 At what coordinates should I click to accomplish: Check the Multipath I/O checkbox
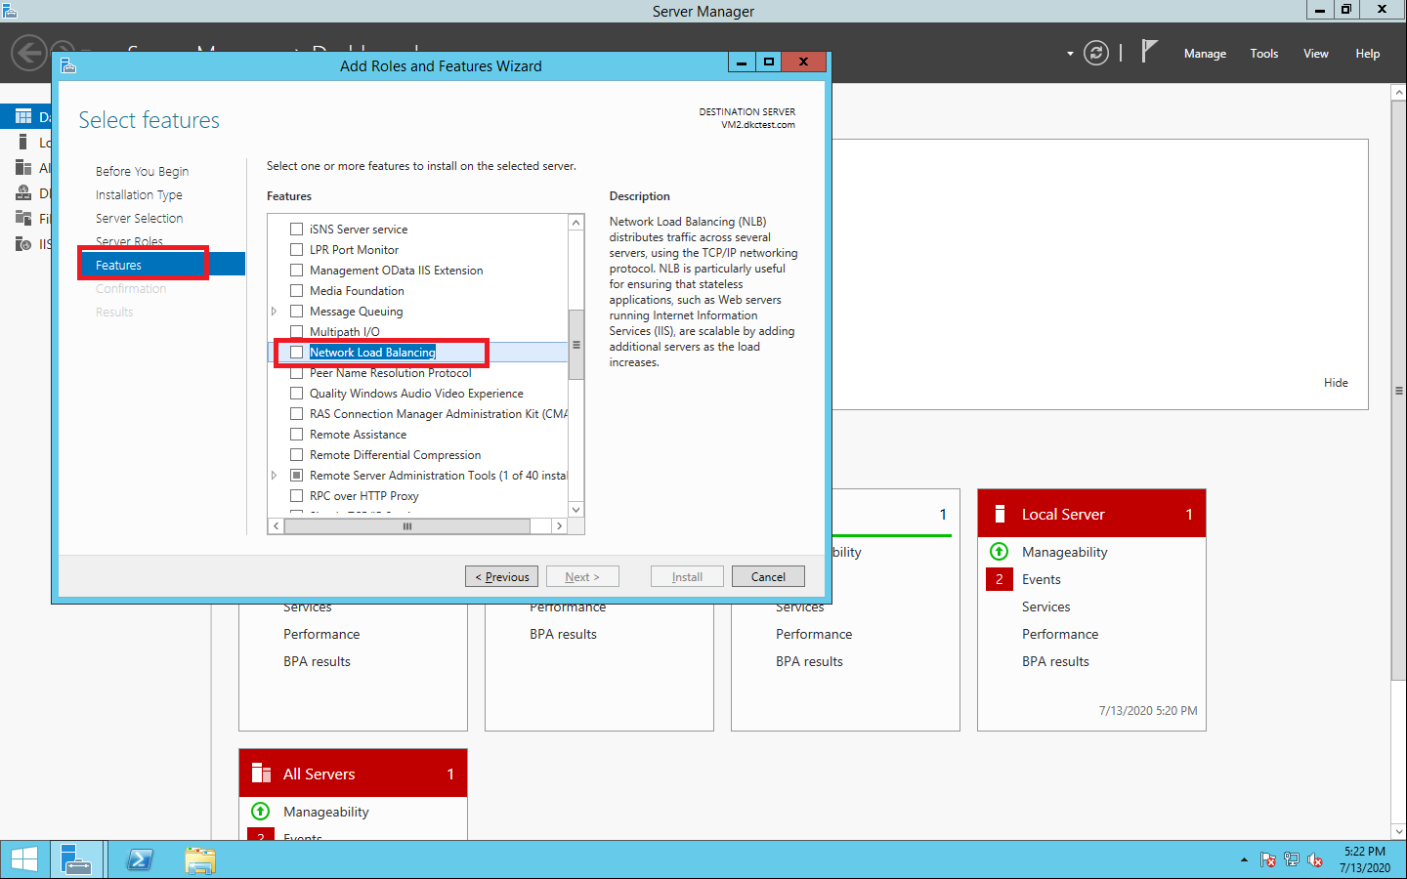coord(296,331)
